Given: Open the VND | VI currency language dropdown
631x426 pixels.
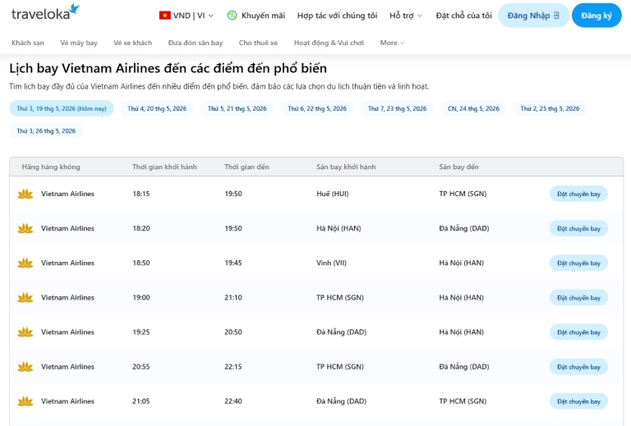Looking at the screenshot, I should click(x=187, y=16).
